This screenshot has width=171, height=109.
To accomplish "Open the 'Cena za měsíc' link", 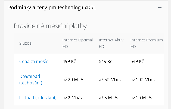I will 34,61.
